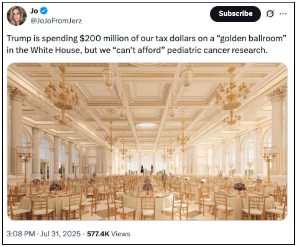Open Jo's profile picture avatar

pos(16,16)
